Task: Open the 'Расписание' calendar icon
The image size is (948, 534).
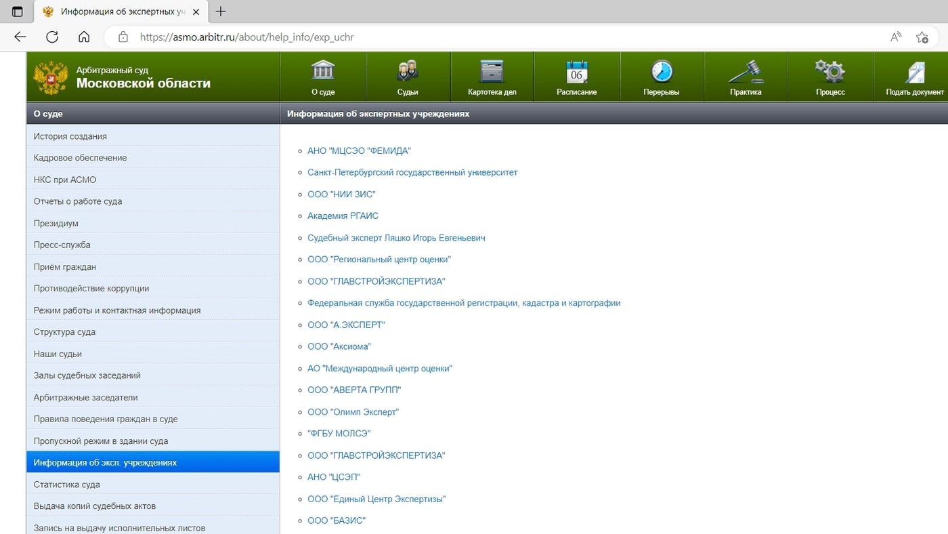Action: (x=577, y=71)
